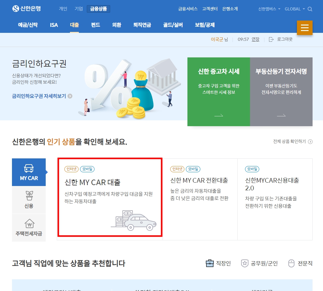Switch to the 개인 tab

pos(63,9)
